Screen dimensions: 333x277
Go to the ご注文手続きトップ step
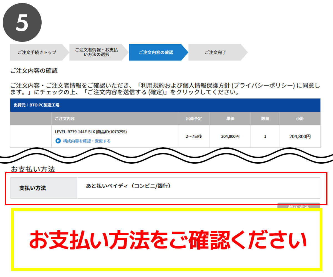tap(39, 52)
